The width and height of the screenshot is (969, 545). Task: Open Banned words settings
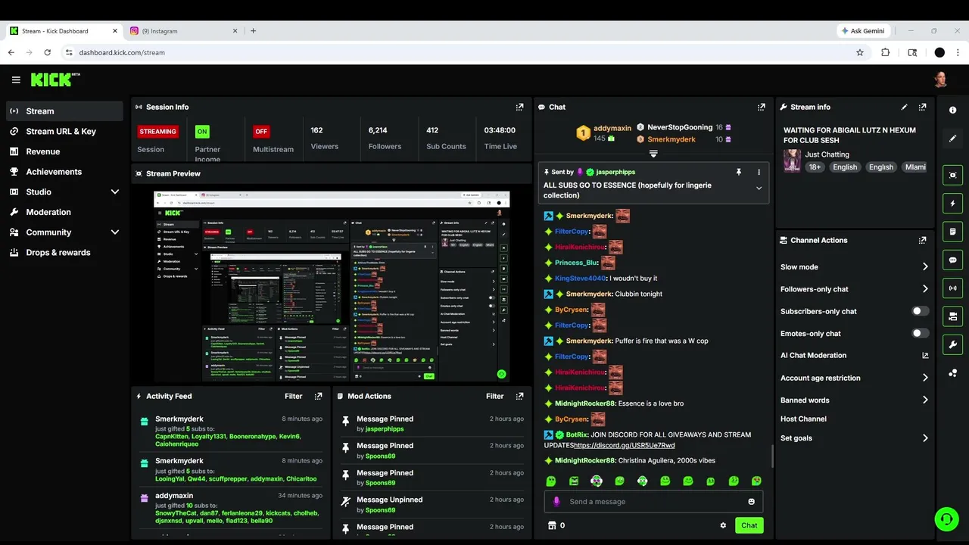point(854,400)
